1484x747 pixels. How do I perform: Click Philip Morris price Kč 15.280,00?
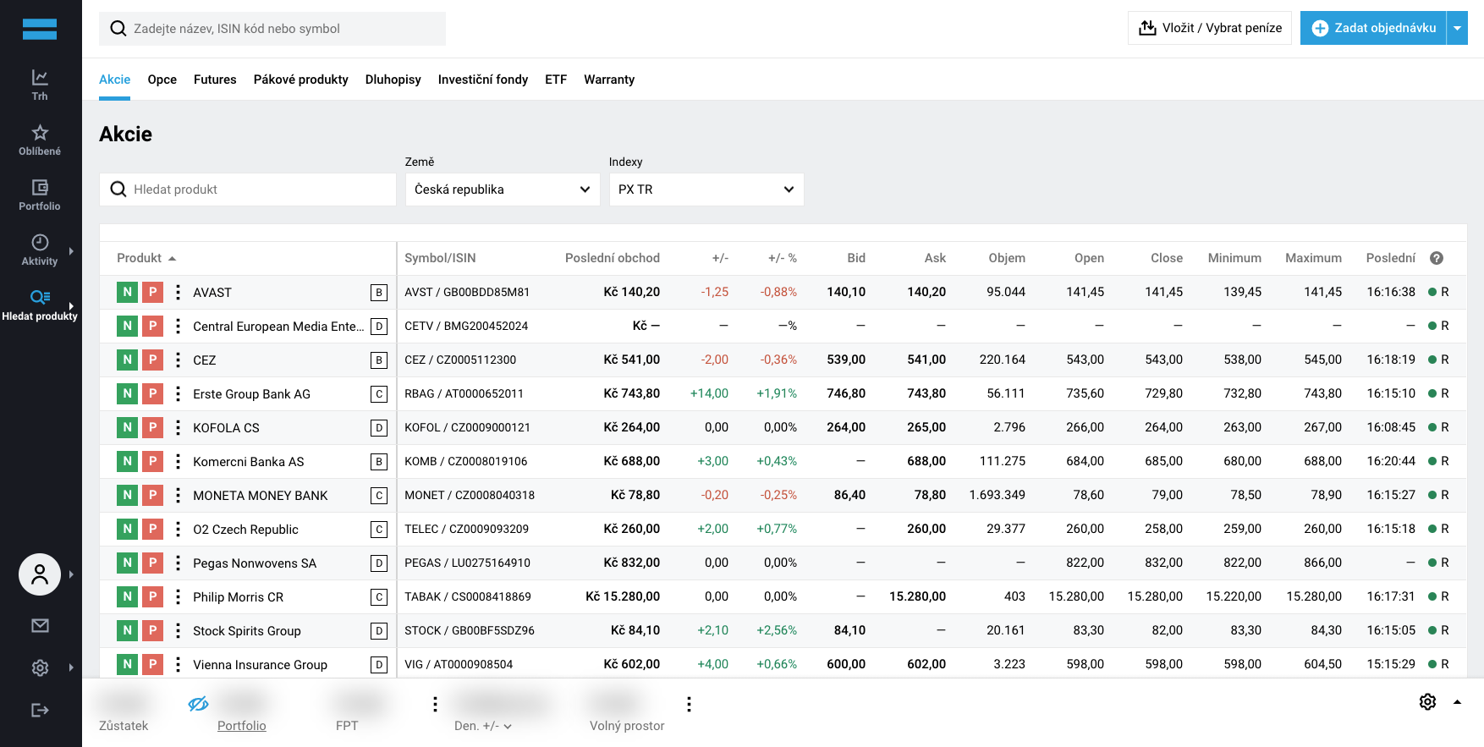623,596
